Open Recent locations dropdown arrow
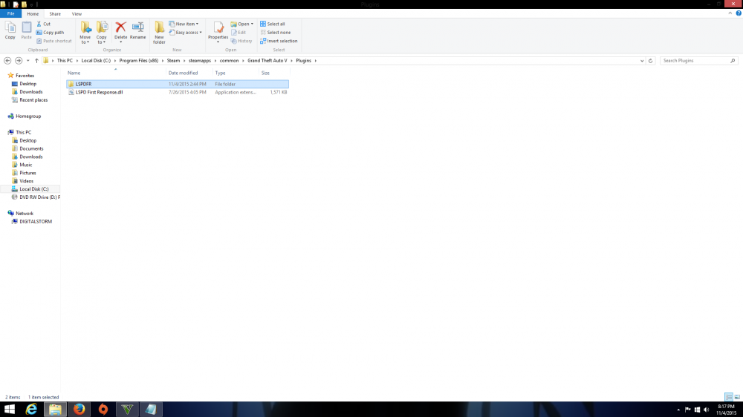This screenshot has height=417, width=743. (28, 61)
